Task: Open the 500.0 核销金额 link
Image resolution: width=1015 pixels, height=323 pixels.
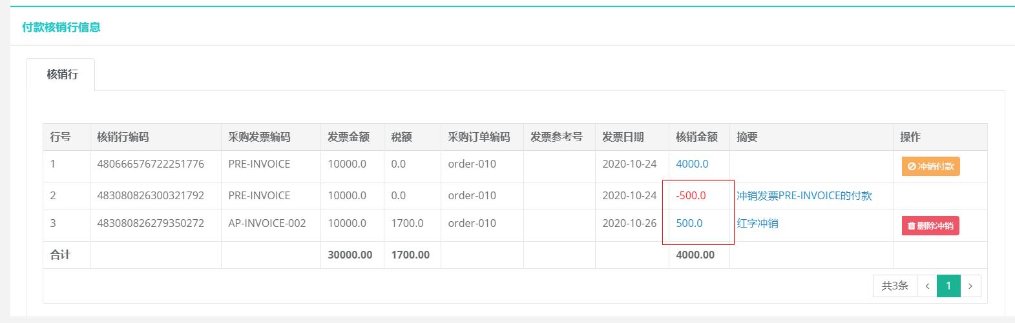Action: point(689,223)
